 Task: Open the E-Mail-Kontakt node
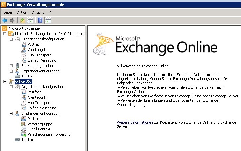[x=39, y=129]
